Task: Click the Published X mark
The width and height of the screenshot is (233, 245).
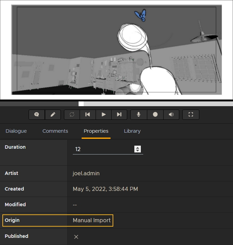Action: tap(76, 237)
